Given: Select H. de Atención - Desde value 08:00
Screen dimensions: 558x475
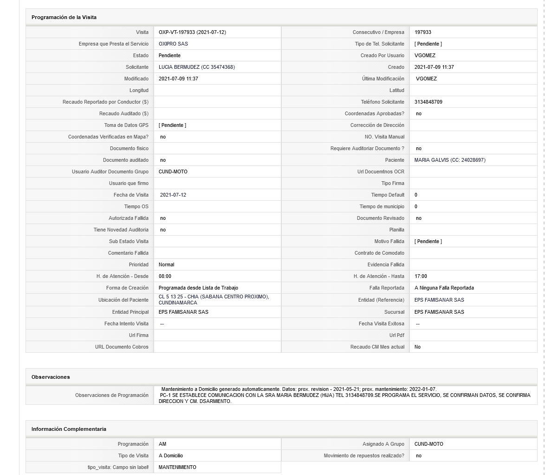Looking at the screenshot, I should tap(165, 276).
